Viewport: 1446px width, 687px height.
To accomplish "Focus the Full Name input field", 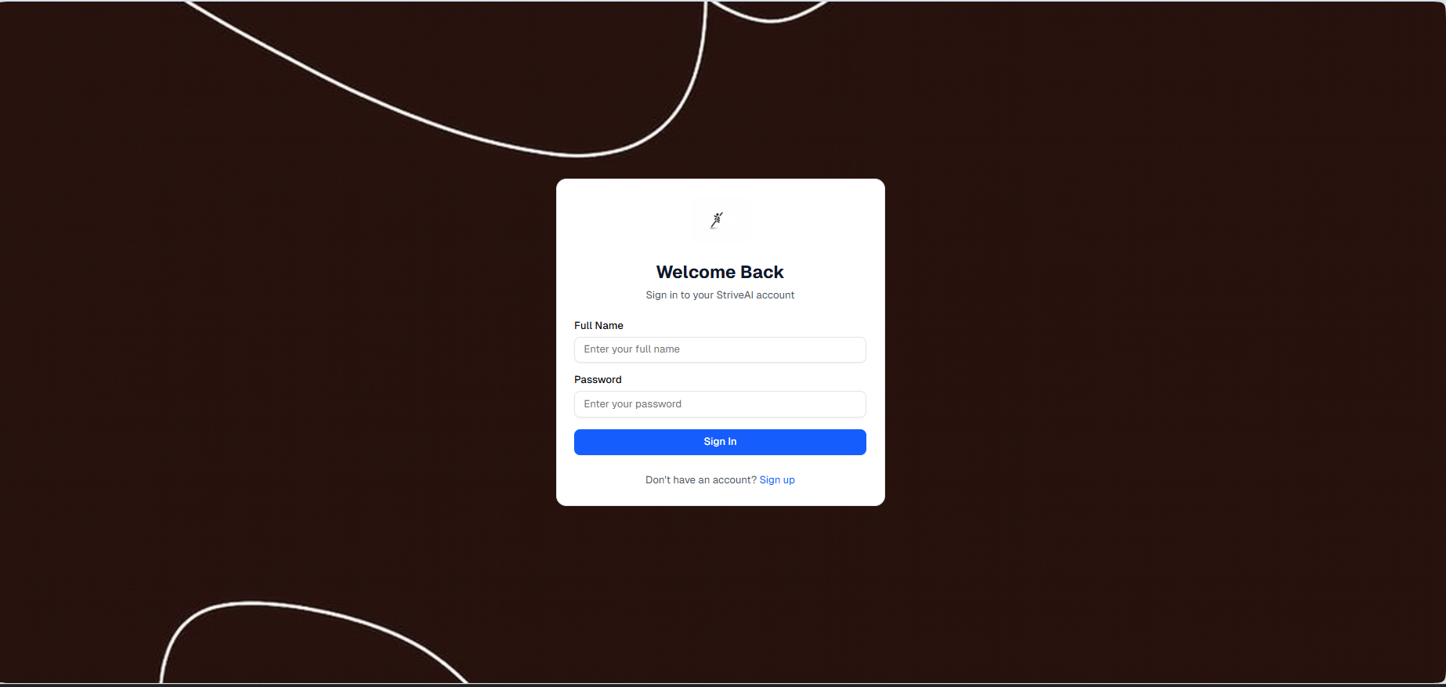I will click(720, 349).
